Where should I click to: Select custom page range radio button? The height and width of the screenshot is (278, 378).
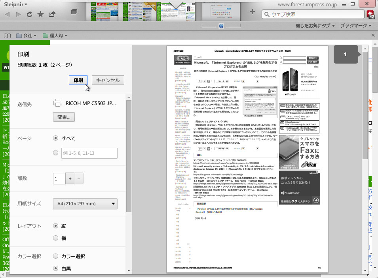[56, 153]
